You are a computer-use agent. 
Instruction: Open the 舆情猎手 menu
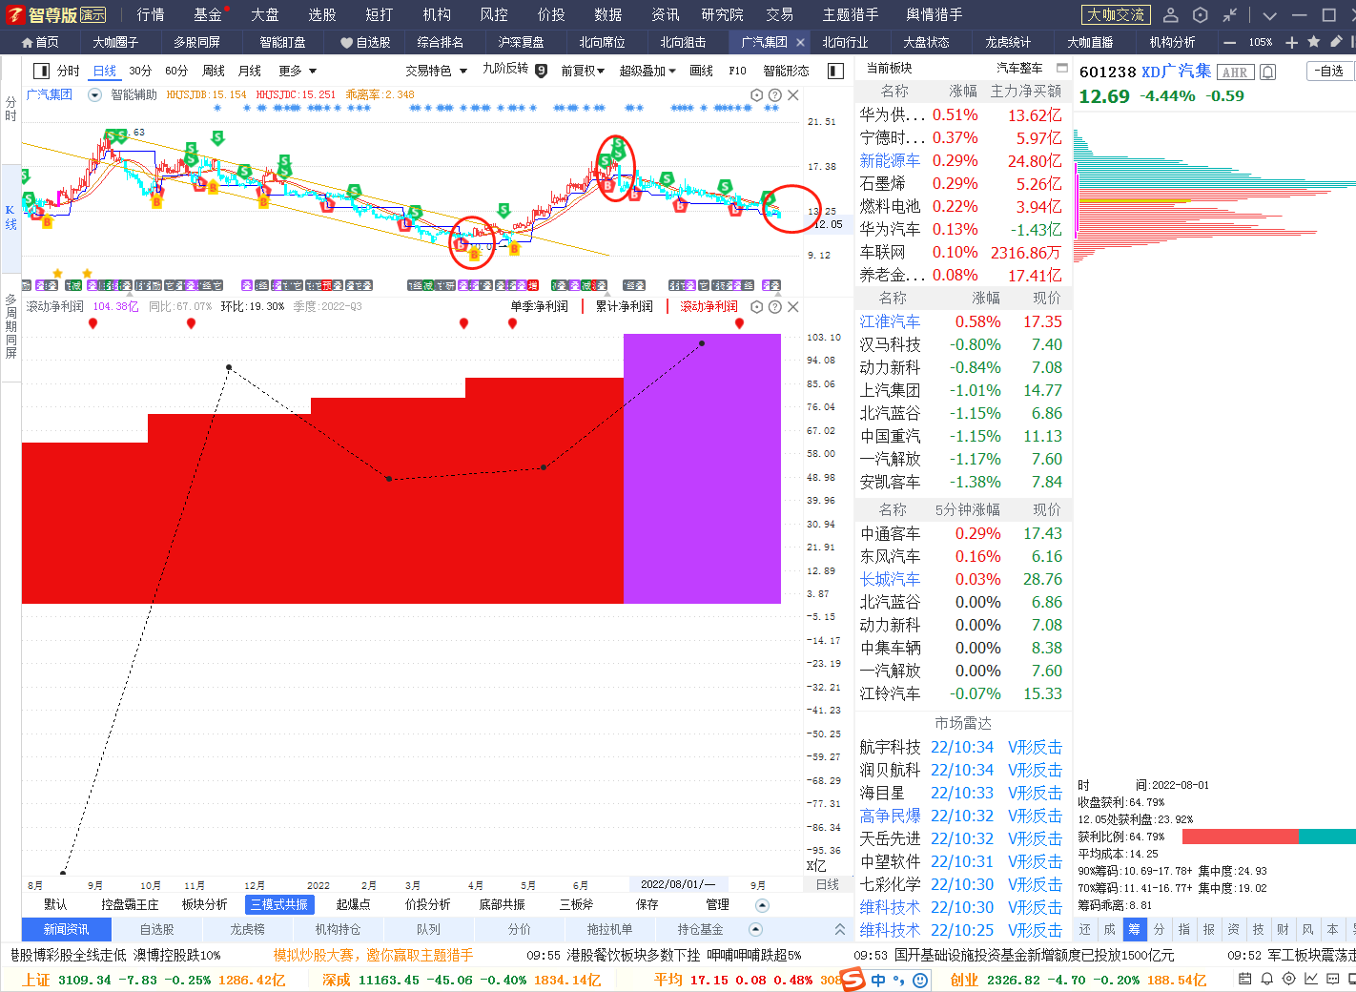[x=934, y=15]
